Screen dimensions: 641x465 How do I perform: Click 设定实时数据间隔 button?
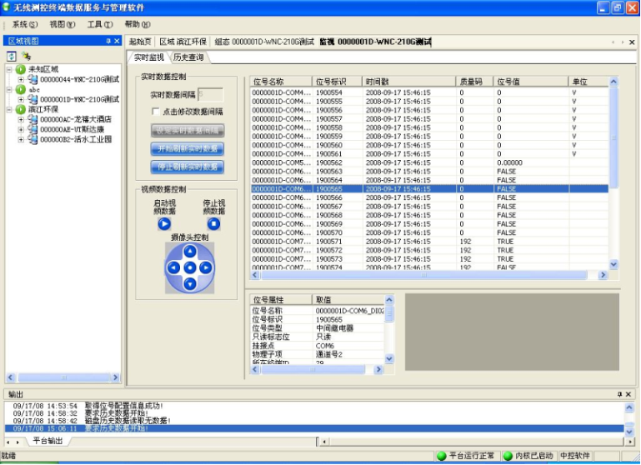point(188,131)
